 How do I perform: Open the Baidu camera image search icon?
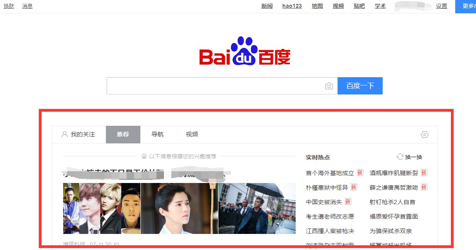(x=329, y=85)
